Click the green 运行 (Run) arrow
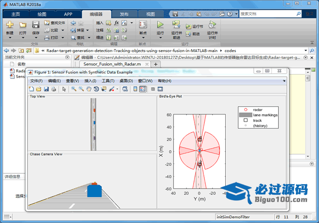This screenshot has width=319, height=223. [160, 25]
